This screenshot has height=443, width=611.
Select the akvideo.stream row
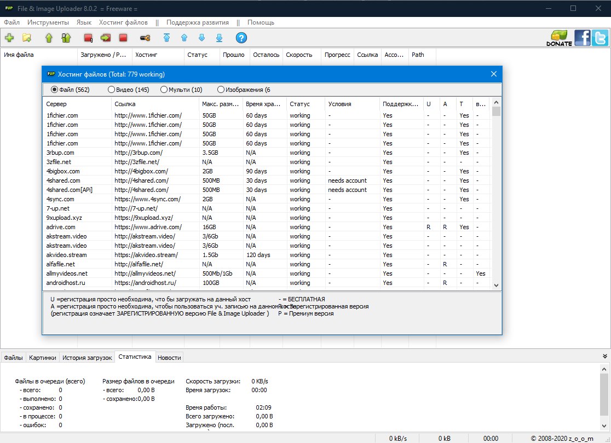coord(267,255)
